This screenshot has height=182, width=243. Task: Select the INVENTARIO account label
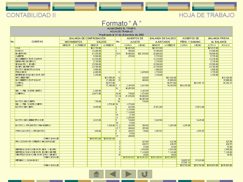[x=21, y=54]
